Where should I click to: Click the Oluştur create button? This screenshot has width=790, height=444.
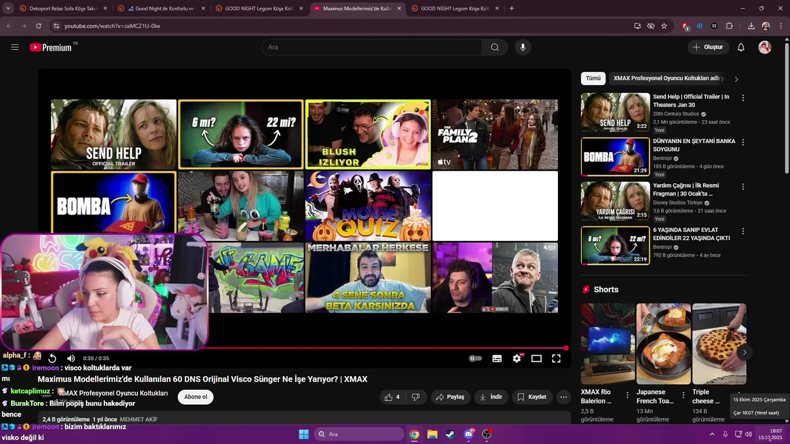[x=709, y=47]
